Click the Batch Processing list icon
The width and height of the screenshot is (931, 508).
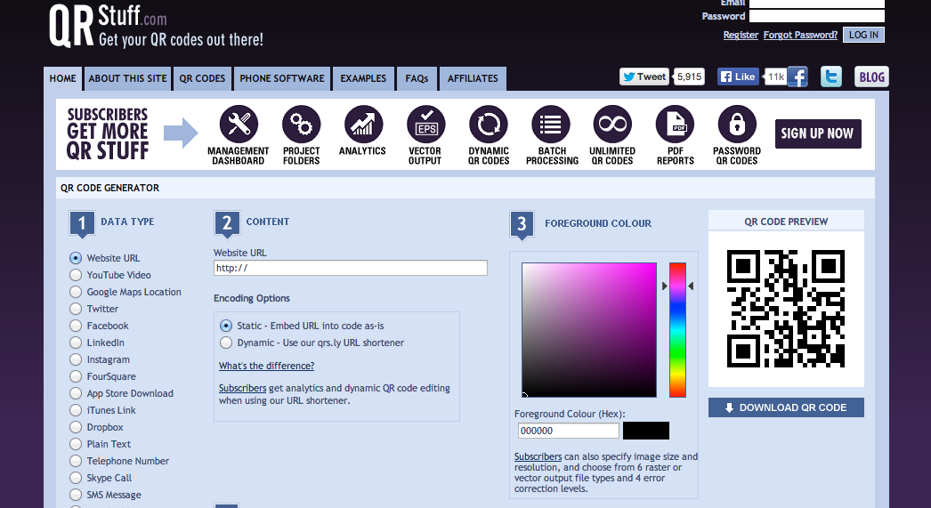[550, 124]
